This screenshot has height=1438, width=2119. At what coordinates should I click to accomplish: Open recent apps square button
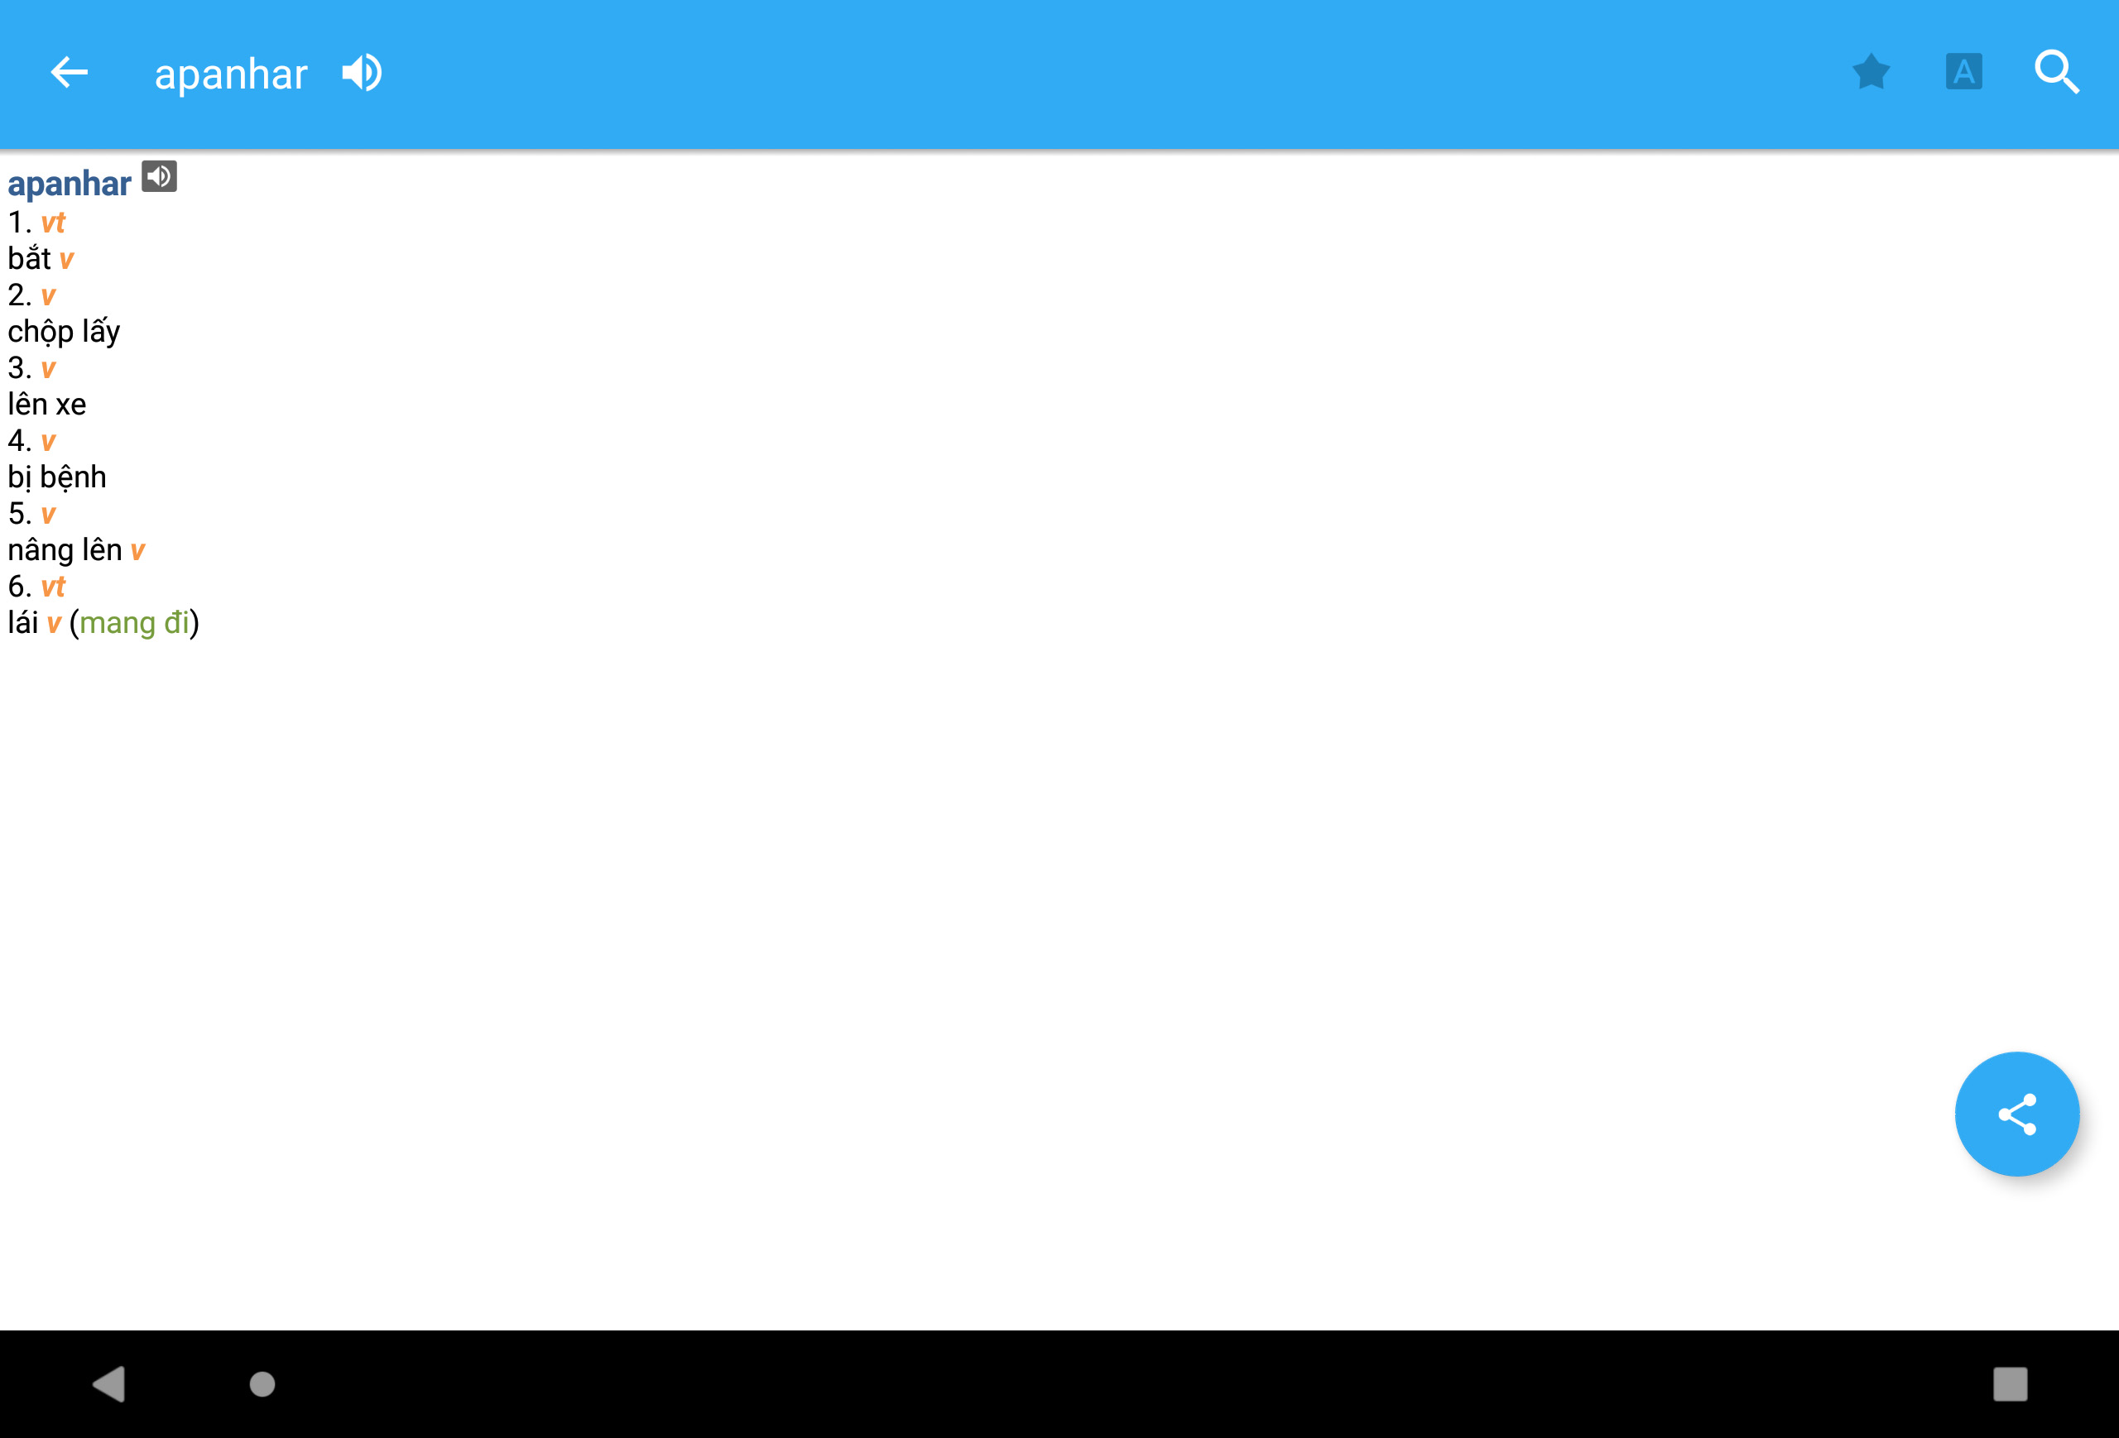pyautogui.click(x=2010, y=1383)
